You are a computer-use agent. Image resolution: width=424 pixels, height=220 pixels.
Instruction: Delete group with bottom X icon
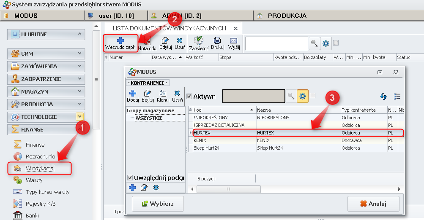click(x=156, y=188)
